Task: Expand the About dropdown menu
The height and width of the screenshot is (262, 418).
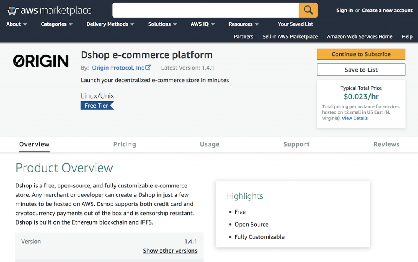Action: click(x=17, y=24)
